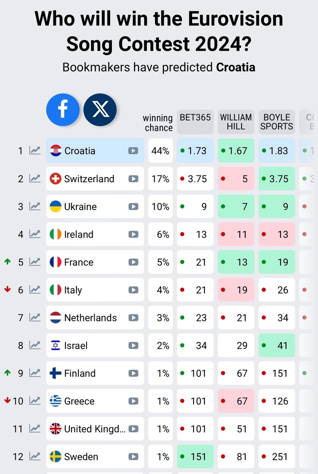Click Greece's 67 William Hill odds
The height and width of the screenshot is (474, 318).
(236, 401)
